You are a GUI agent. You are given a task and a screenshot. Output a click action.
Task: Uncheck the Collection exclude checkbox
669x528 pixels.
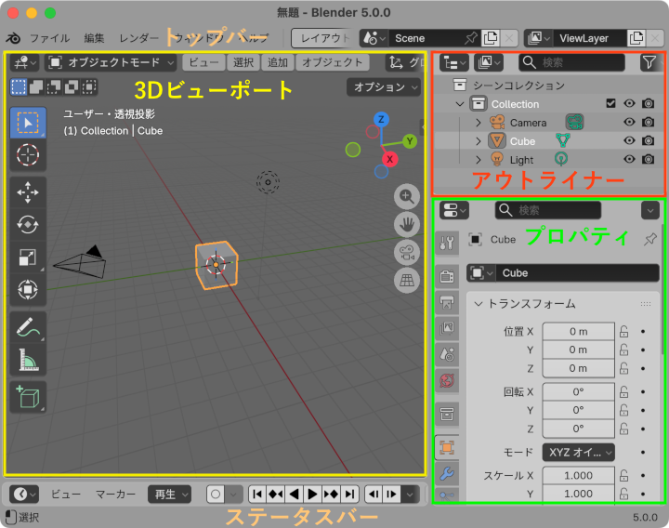[x=610, y=104]
